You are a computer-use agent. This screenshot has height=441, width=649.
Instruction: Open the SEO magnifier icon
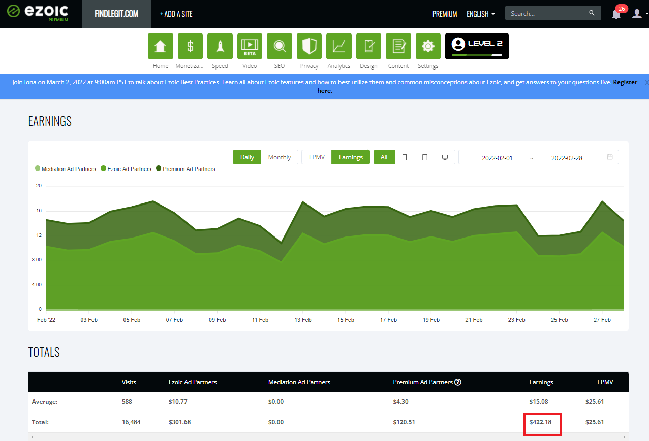coord(280,46)
